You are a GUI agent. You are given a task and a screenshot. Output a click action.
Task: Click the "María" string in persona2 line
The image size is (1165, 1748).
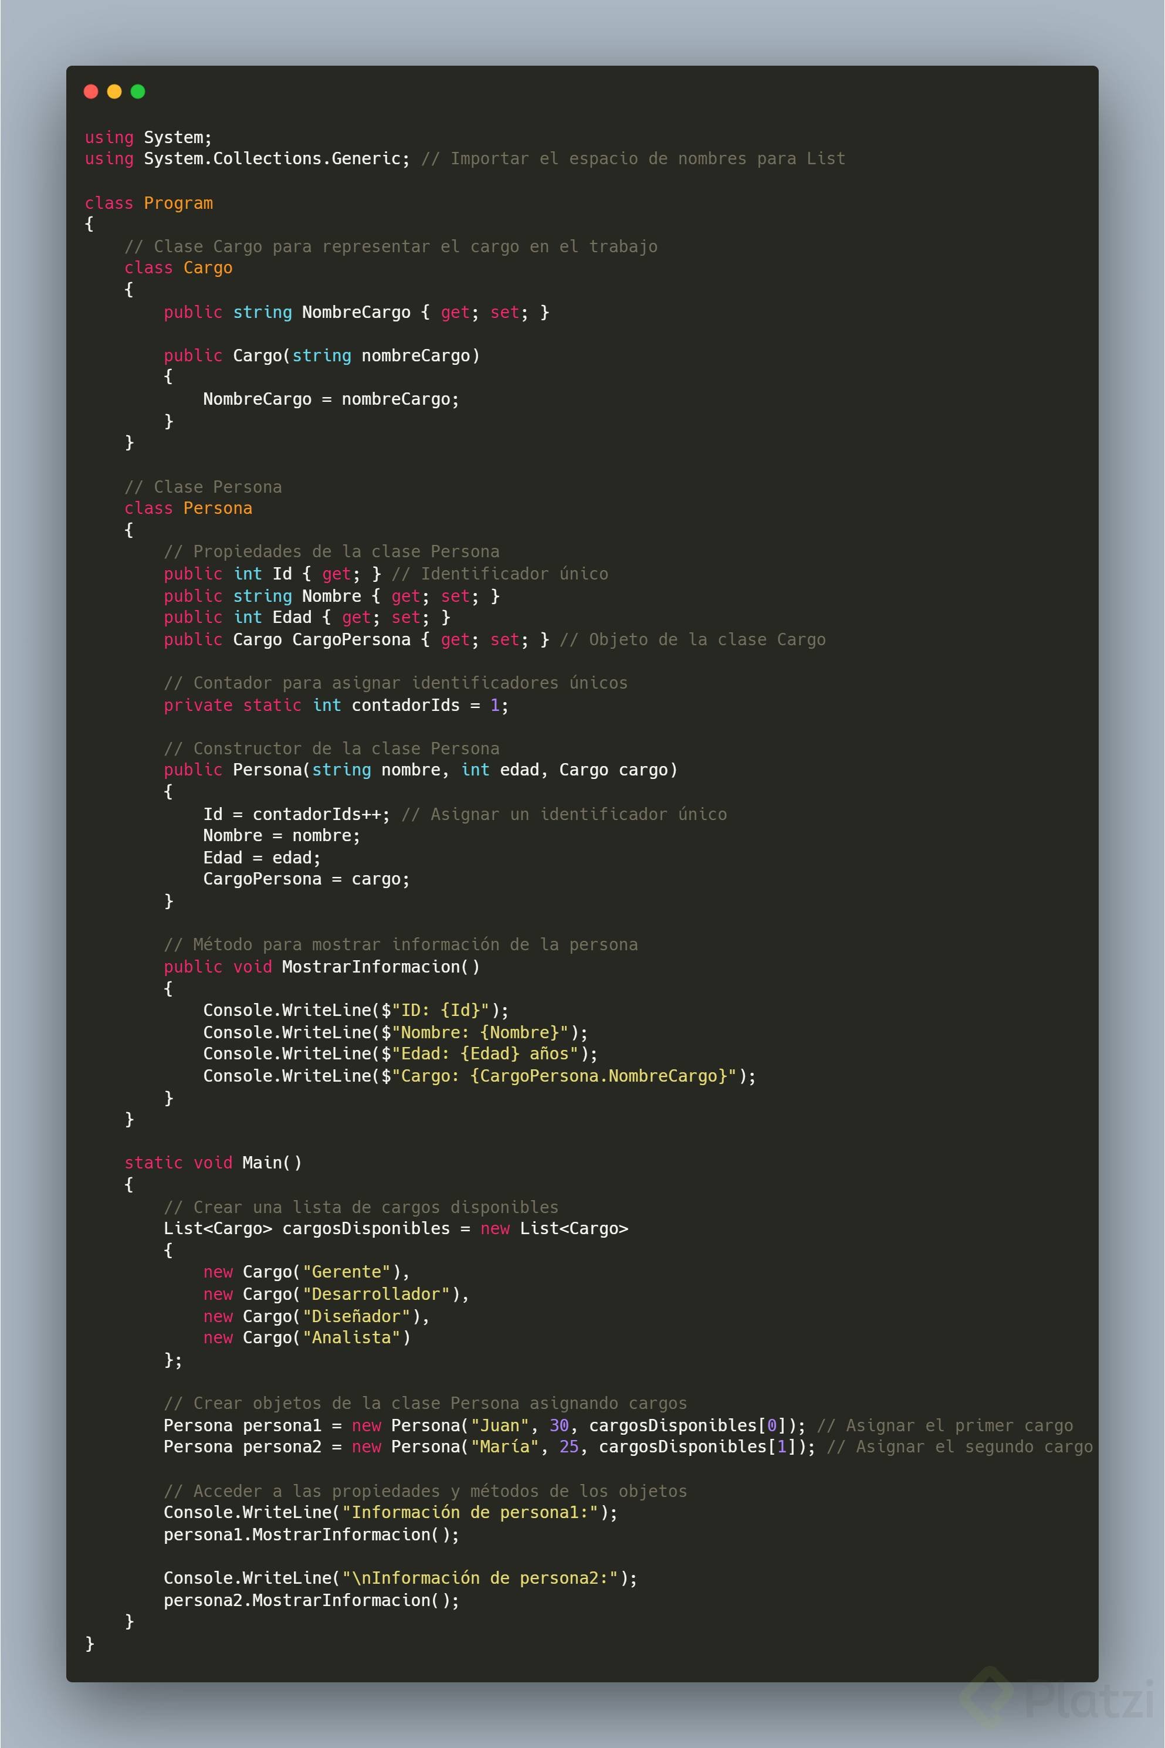pos(504,1446)
